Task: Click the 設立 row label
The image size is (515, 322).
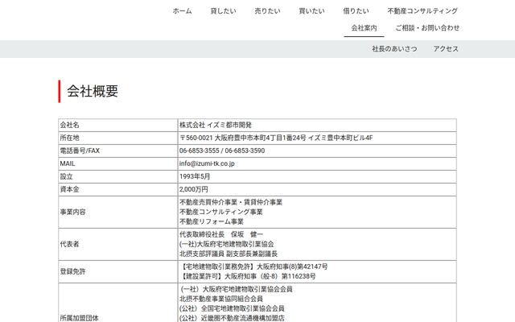Action: click(66, 176)
